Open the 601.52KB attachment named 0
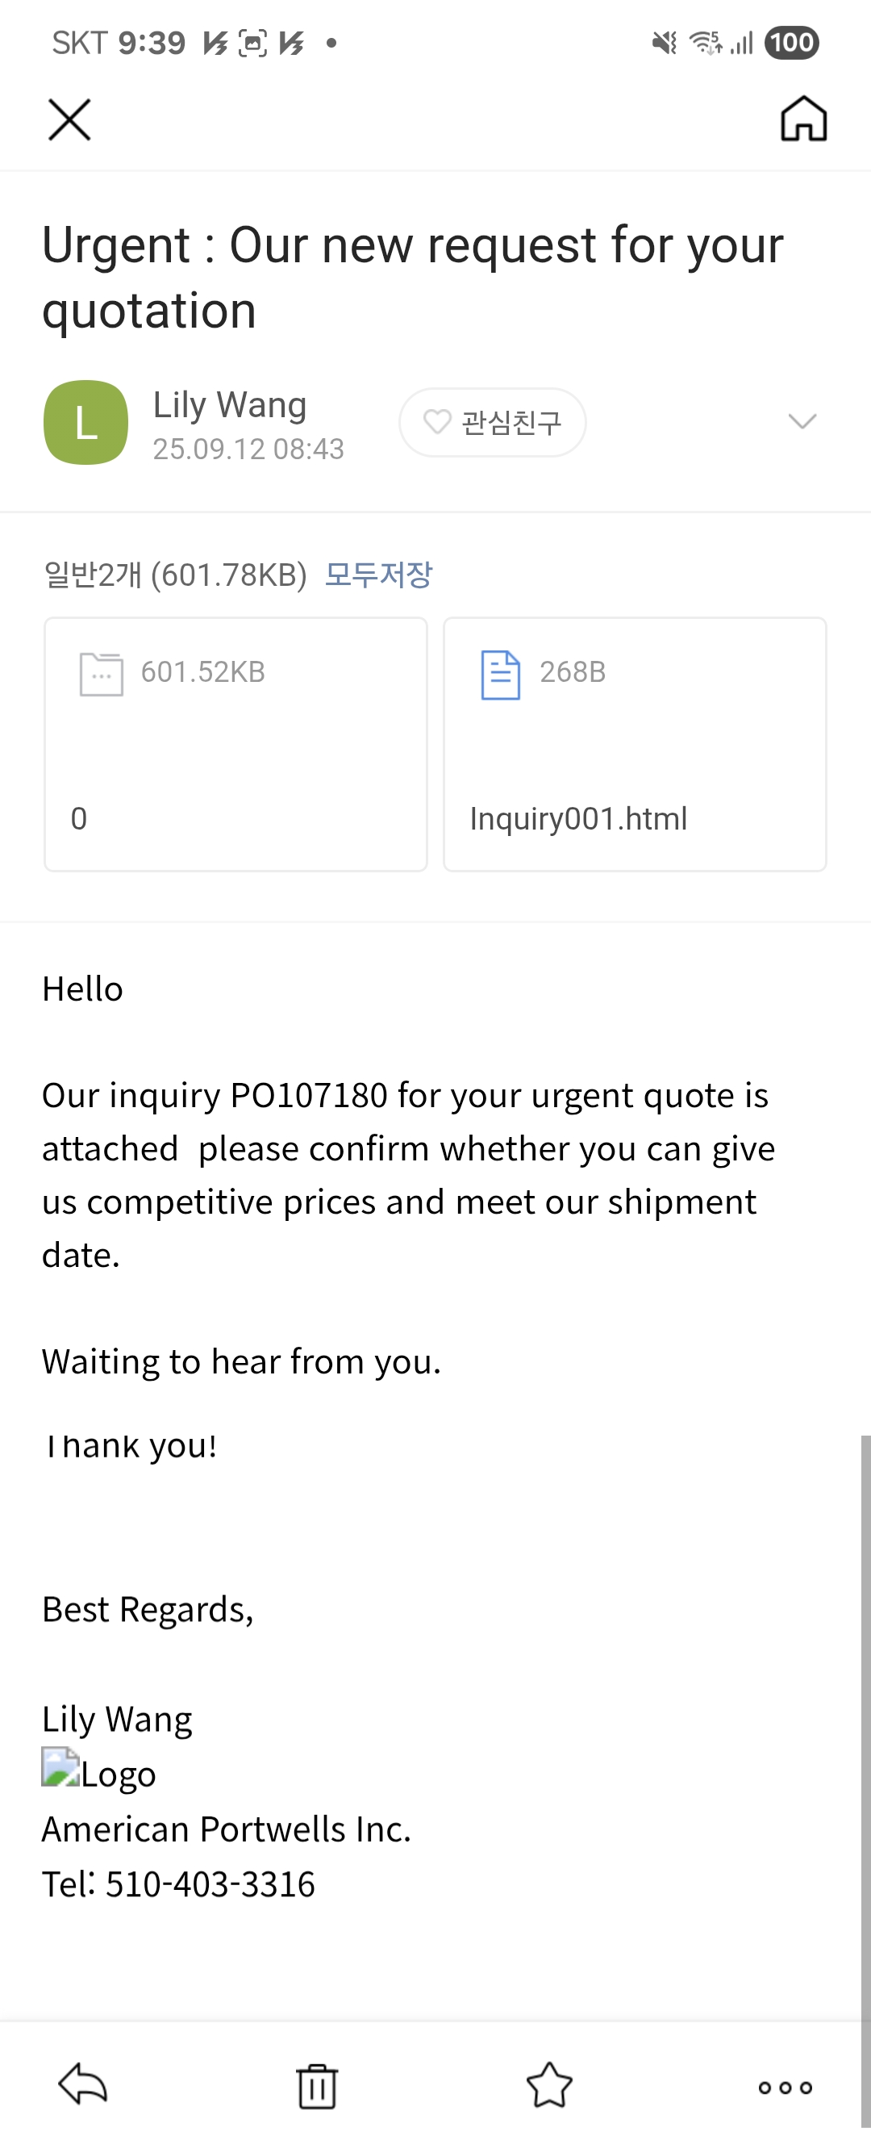 pyautogui.click(x=235, y=744)
